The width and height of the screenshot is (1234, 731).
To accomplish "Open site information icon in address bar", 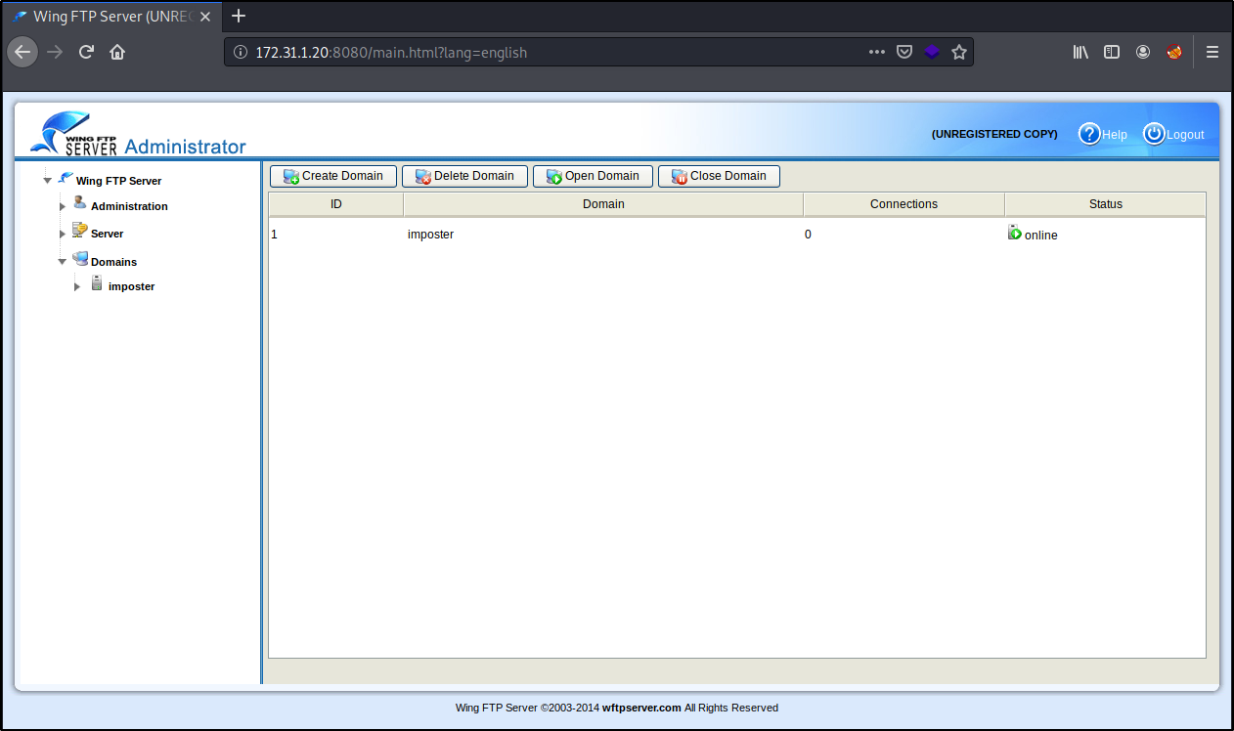I will pyautogui.click(x=241, y=52).
